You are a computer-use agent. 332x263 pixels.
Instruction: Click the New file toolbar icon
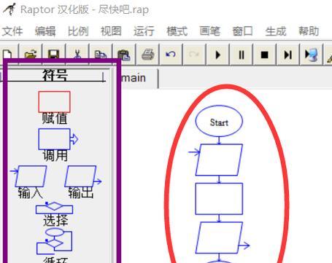(7, 55)
